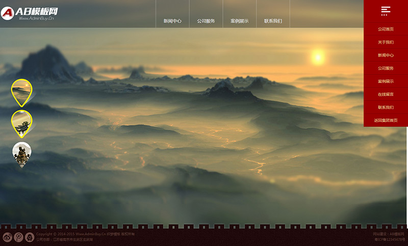
Task: Open the Weibo social icon in footer
Action: point(7,237)
